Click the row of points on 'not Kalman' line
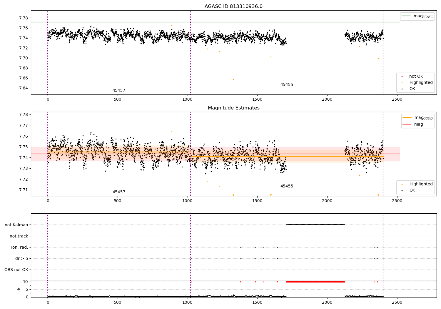Viewport: 441px width, 309px height. tap(315, 225)
